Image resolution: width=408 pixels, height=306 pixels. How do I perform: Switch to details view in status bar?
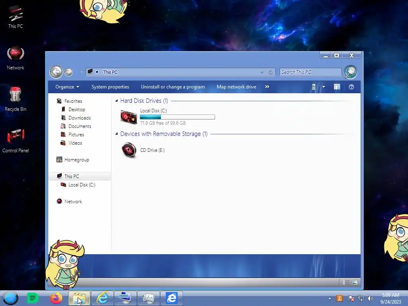tap(346, 282)
